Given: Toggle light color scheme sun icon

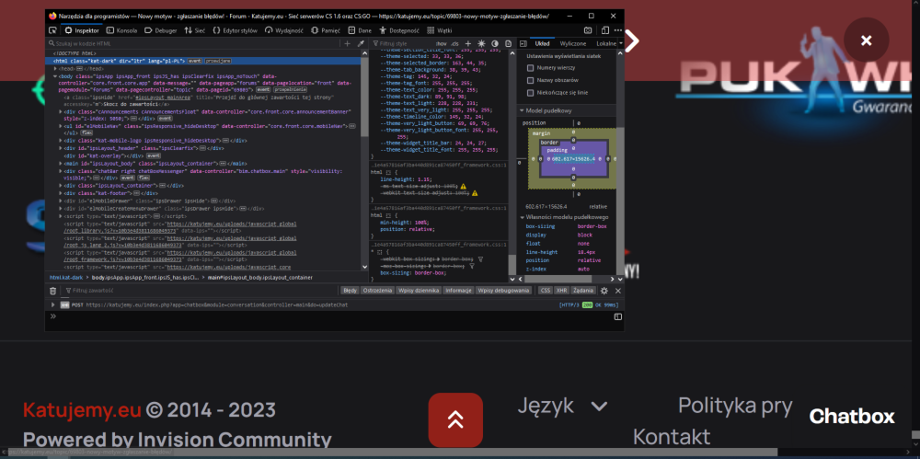Looking at the screenshot, I should click(482, 43).
